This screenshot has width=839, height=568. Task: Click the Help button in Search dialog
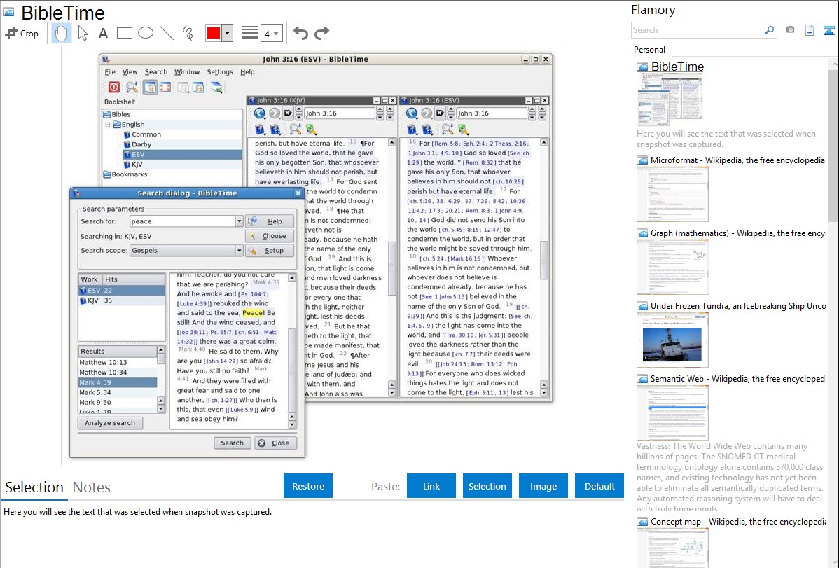pos(270,221)
